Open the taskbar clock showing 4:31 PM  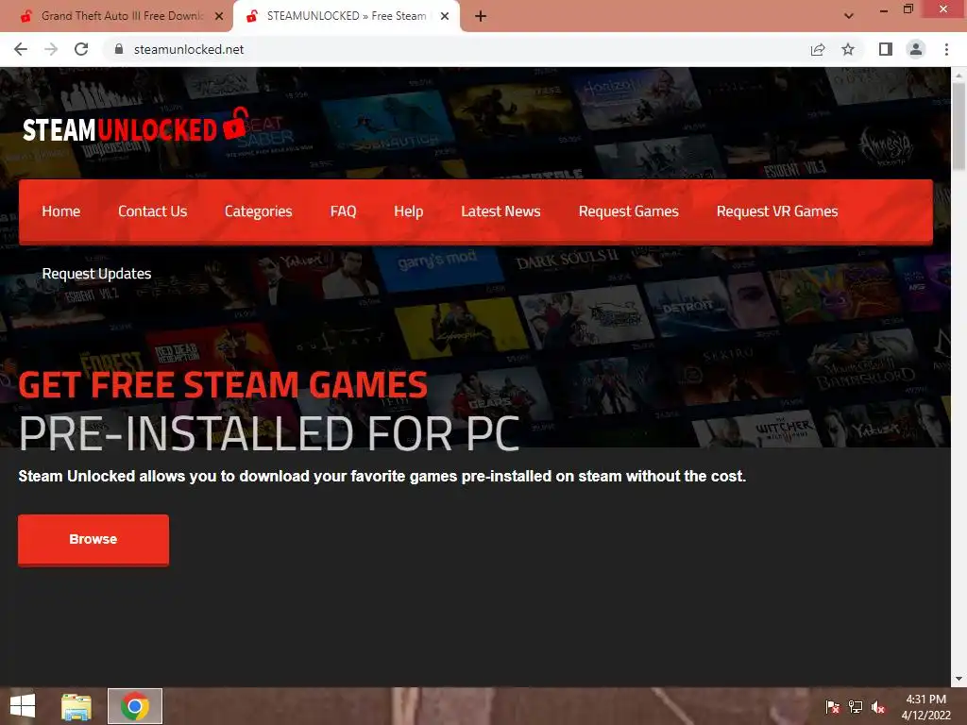[925, 707]
